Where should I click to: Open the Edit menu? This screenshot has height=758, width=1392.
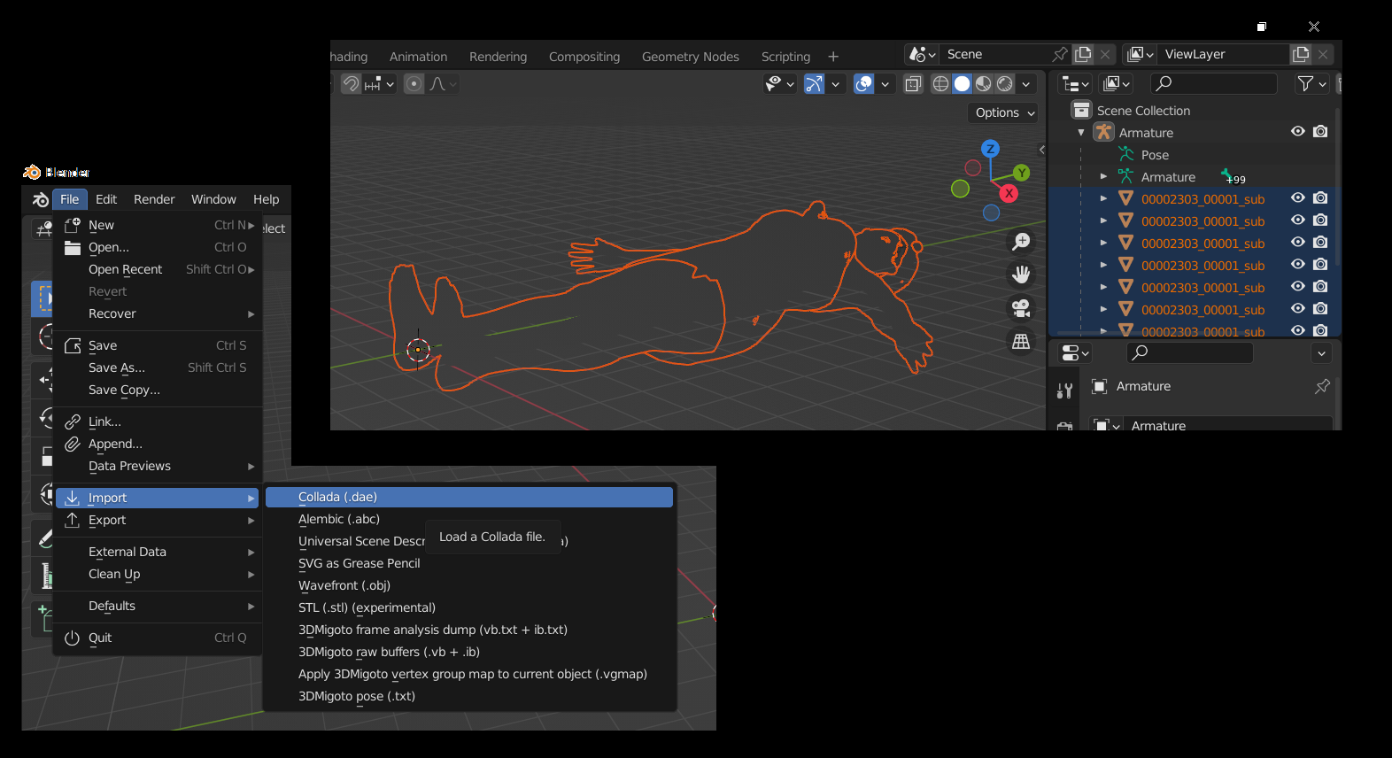click(x=106, y=199)
